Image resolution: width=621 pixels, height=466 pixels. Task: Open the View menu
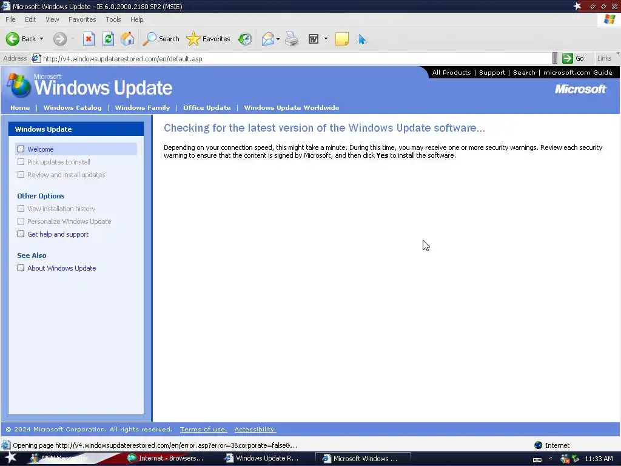[x=52, y=19]
